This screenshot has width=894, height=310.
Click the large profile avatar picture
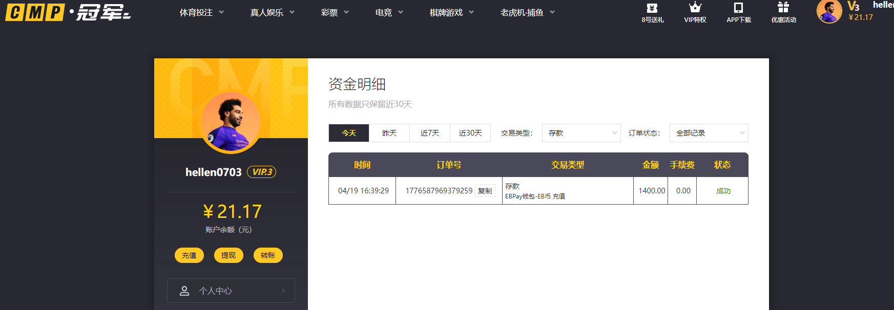[231, 122]
